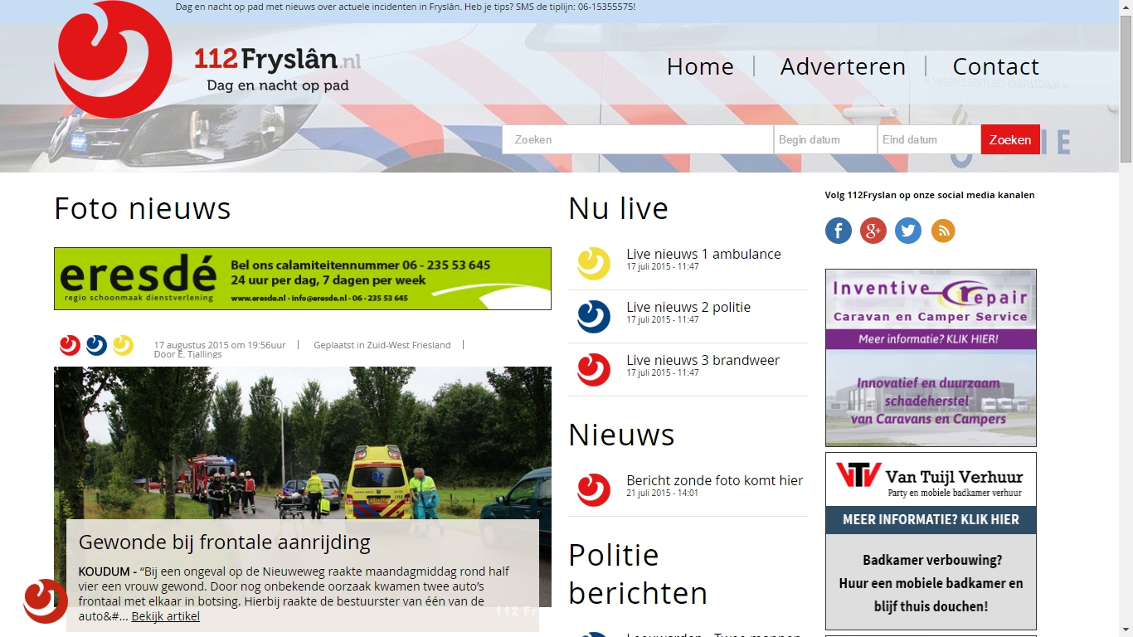Screen dimensions: 1133x637
Task: Go to the Adverteren page
Action: click(843, 66)
